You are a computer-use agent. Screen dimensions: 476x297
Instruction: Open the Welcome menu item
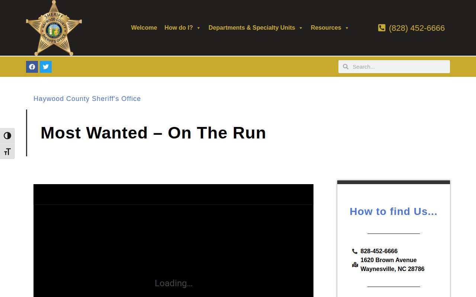(144, 28)
